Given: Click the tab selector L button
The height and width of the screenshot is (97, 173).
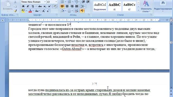Looking at the screenshot, I should (3, 20).
